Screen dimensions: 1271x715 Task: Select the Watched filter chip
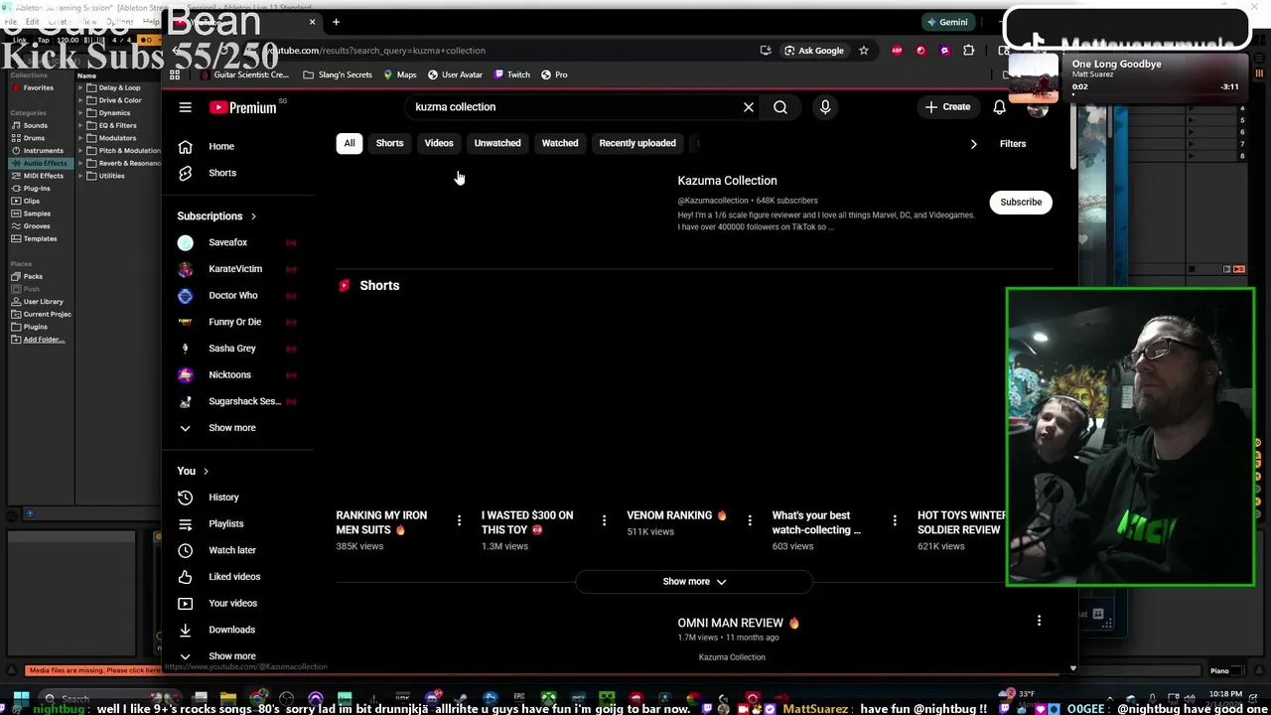click(560, 143)
